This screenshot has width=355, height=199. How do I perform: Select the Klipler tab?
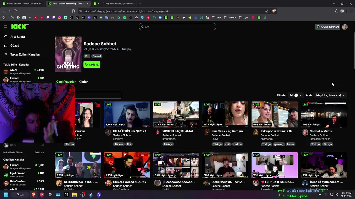click(x=83, y=82)
